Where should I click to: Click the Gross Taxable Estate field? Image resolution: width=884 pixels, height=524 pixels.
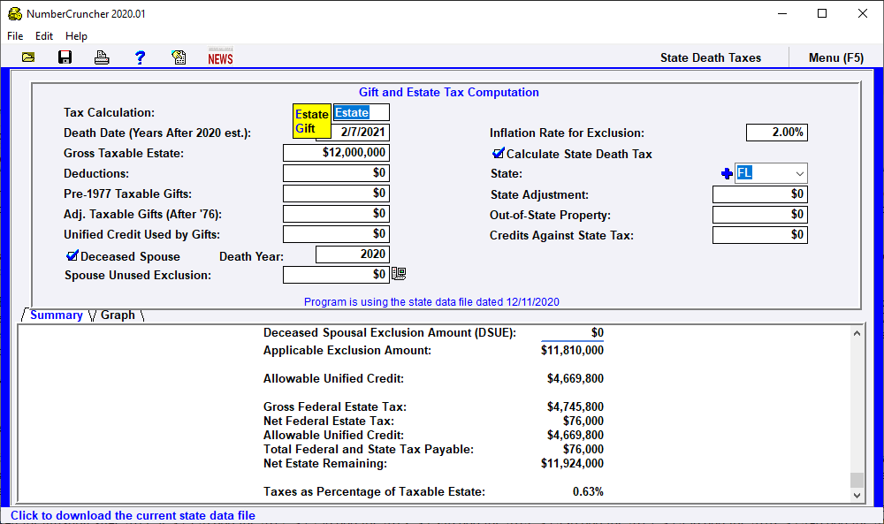[336, 153]
